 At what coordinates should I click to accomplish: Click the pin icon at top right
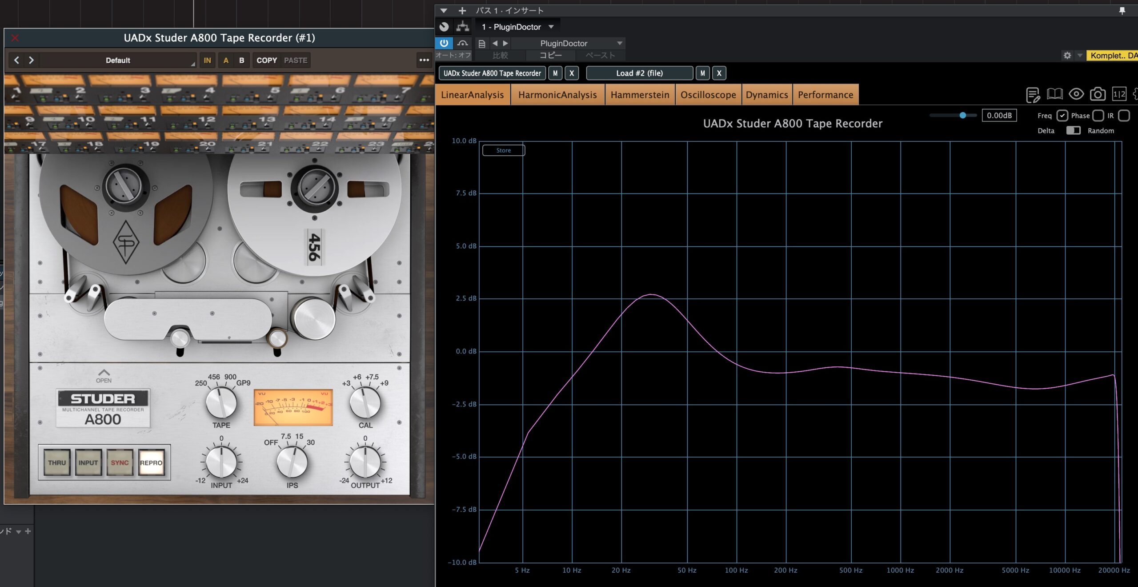pyautogui.click(x=1122, y=10)
